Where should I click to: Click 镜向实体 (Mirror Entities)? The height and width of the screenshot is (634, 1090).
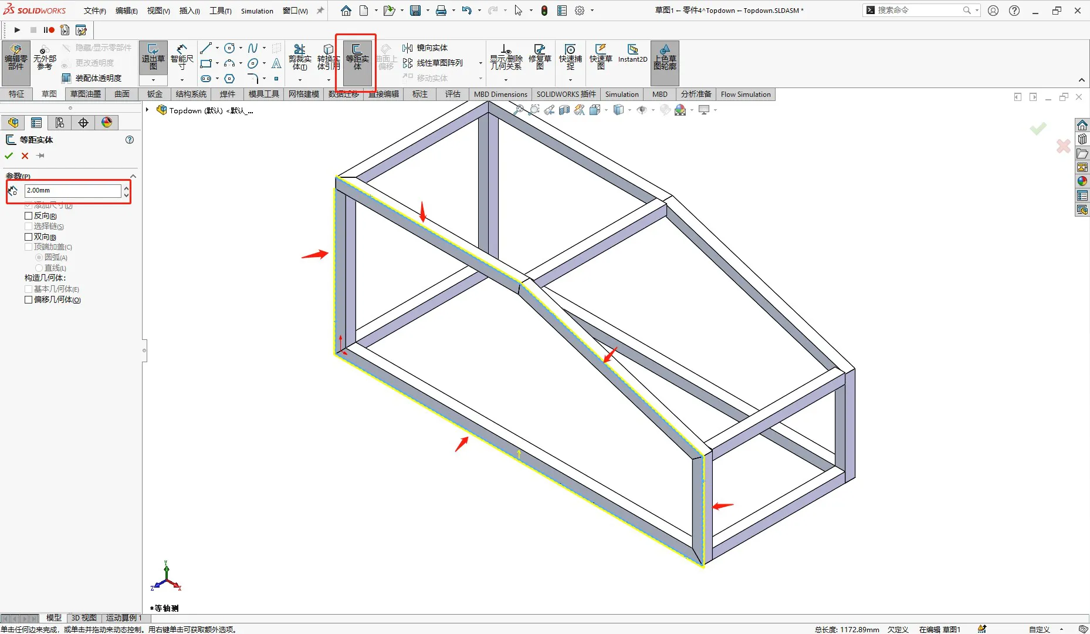[425, 48]
